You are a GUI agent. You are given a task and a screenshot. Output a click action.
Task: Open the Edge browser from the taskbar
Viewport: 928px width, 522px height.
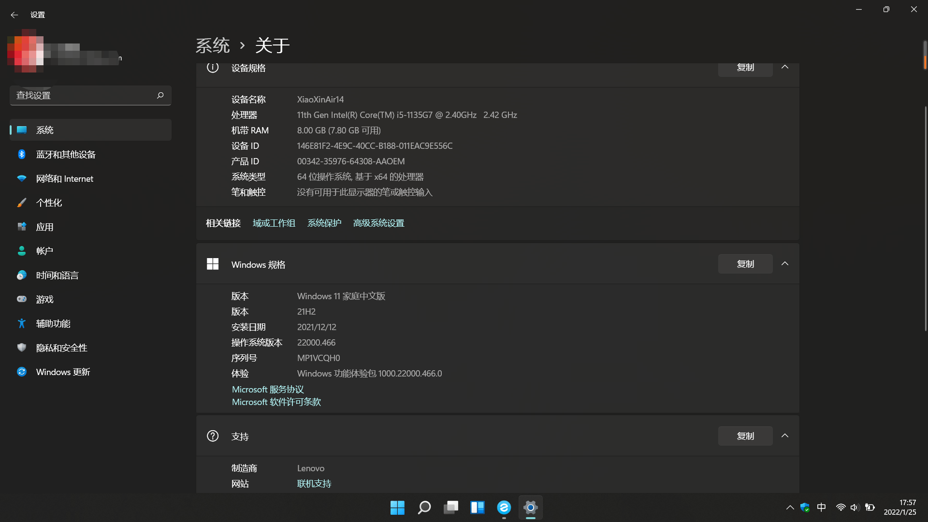pyautogui.click(x=504, y=507)
